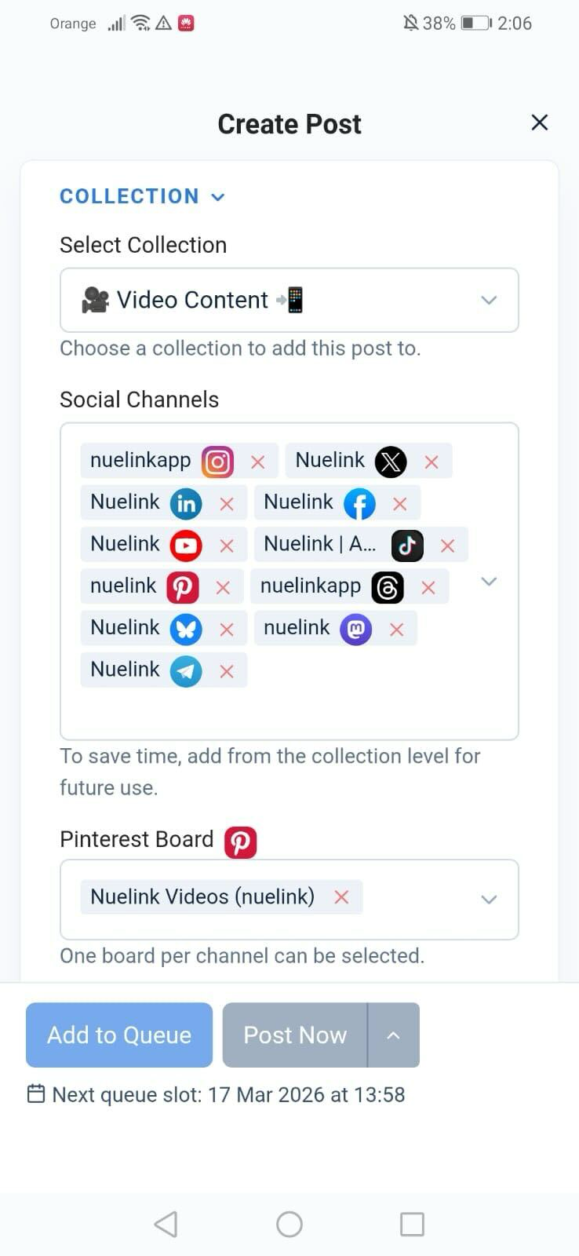
Task: Remove the Nuelink Telegram channel chip
Action: point(227,671)
